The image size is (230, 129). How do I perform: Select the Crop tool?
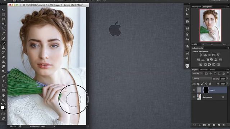[x=3, y=29]
